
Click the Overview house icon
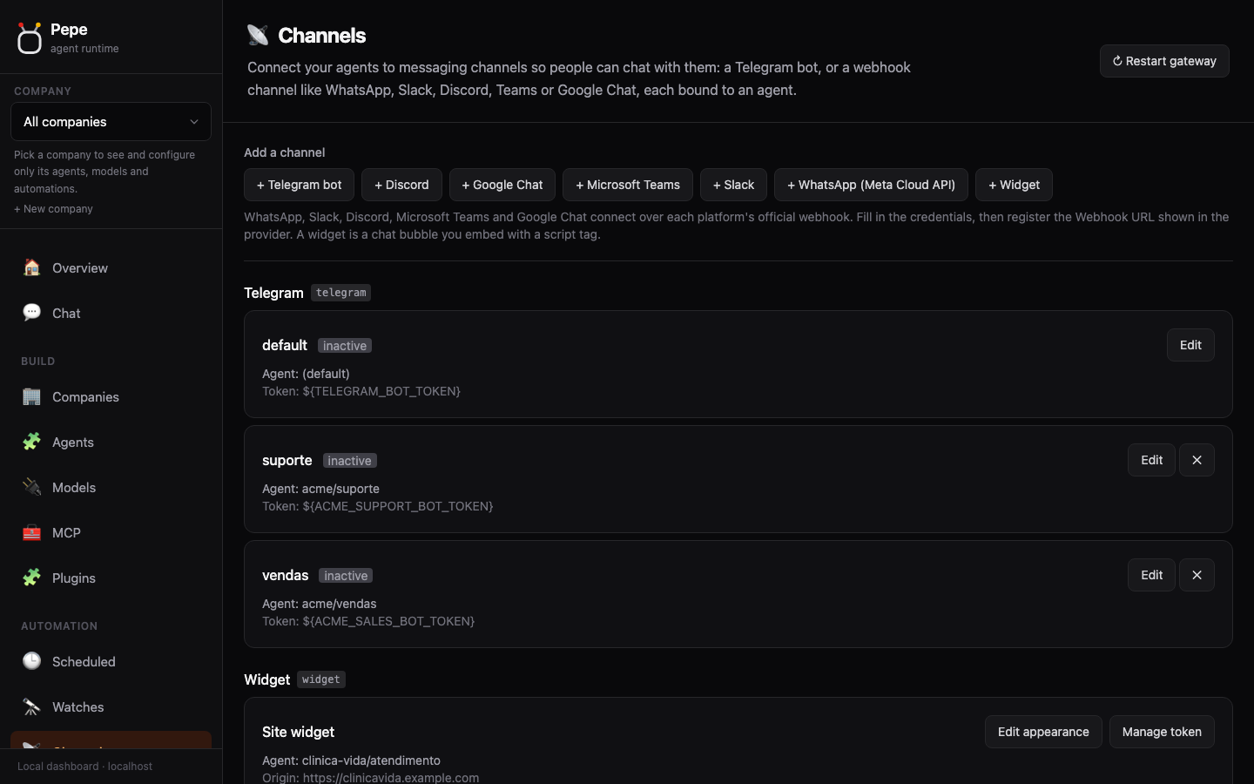[x=32, y=267]
